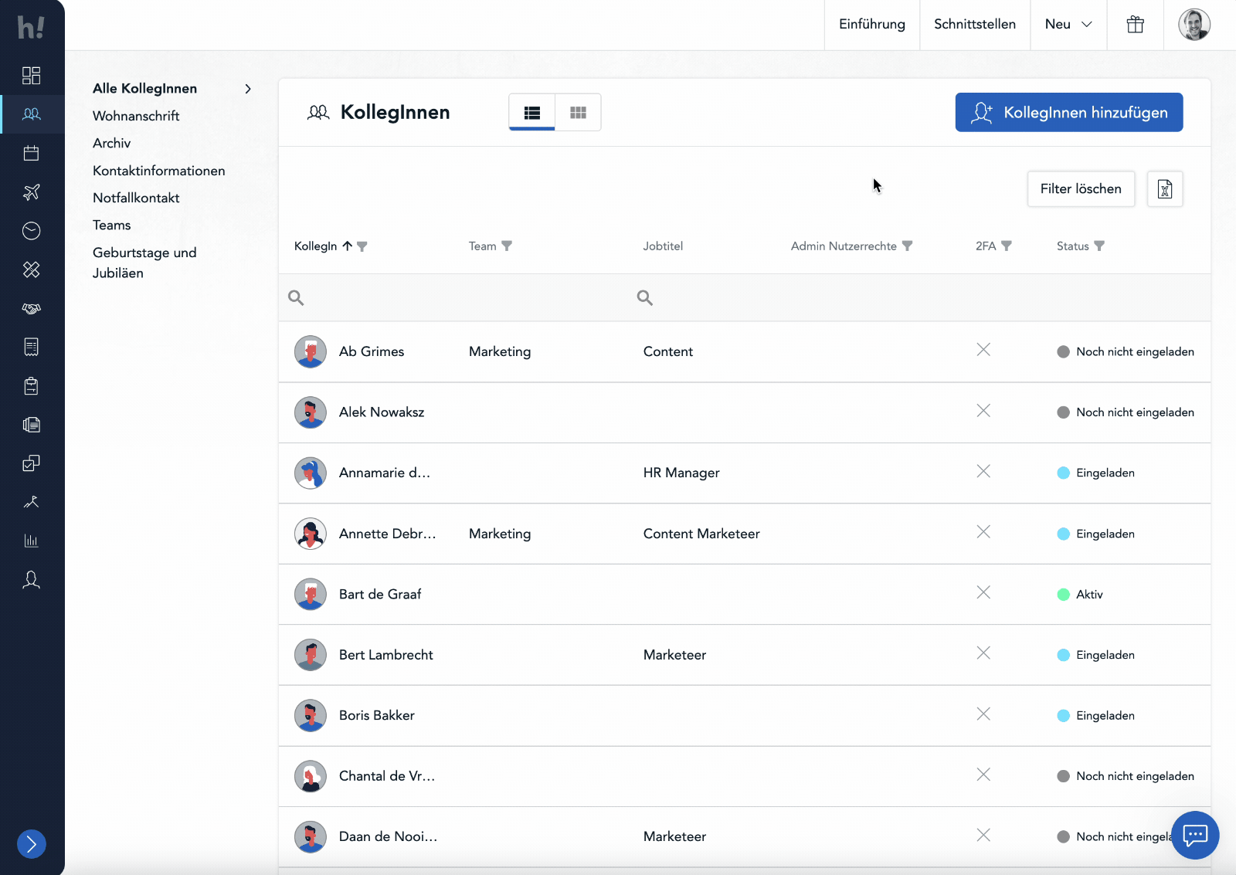Toggle sort order on KollegIn column

(x=348, y=246)
